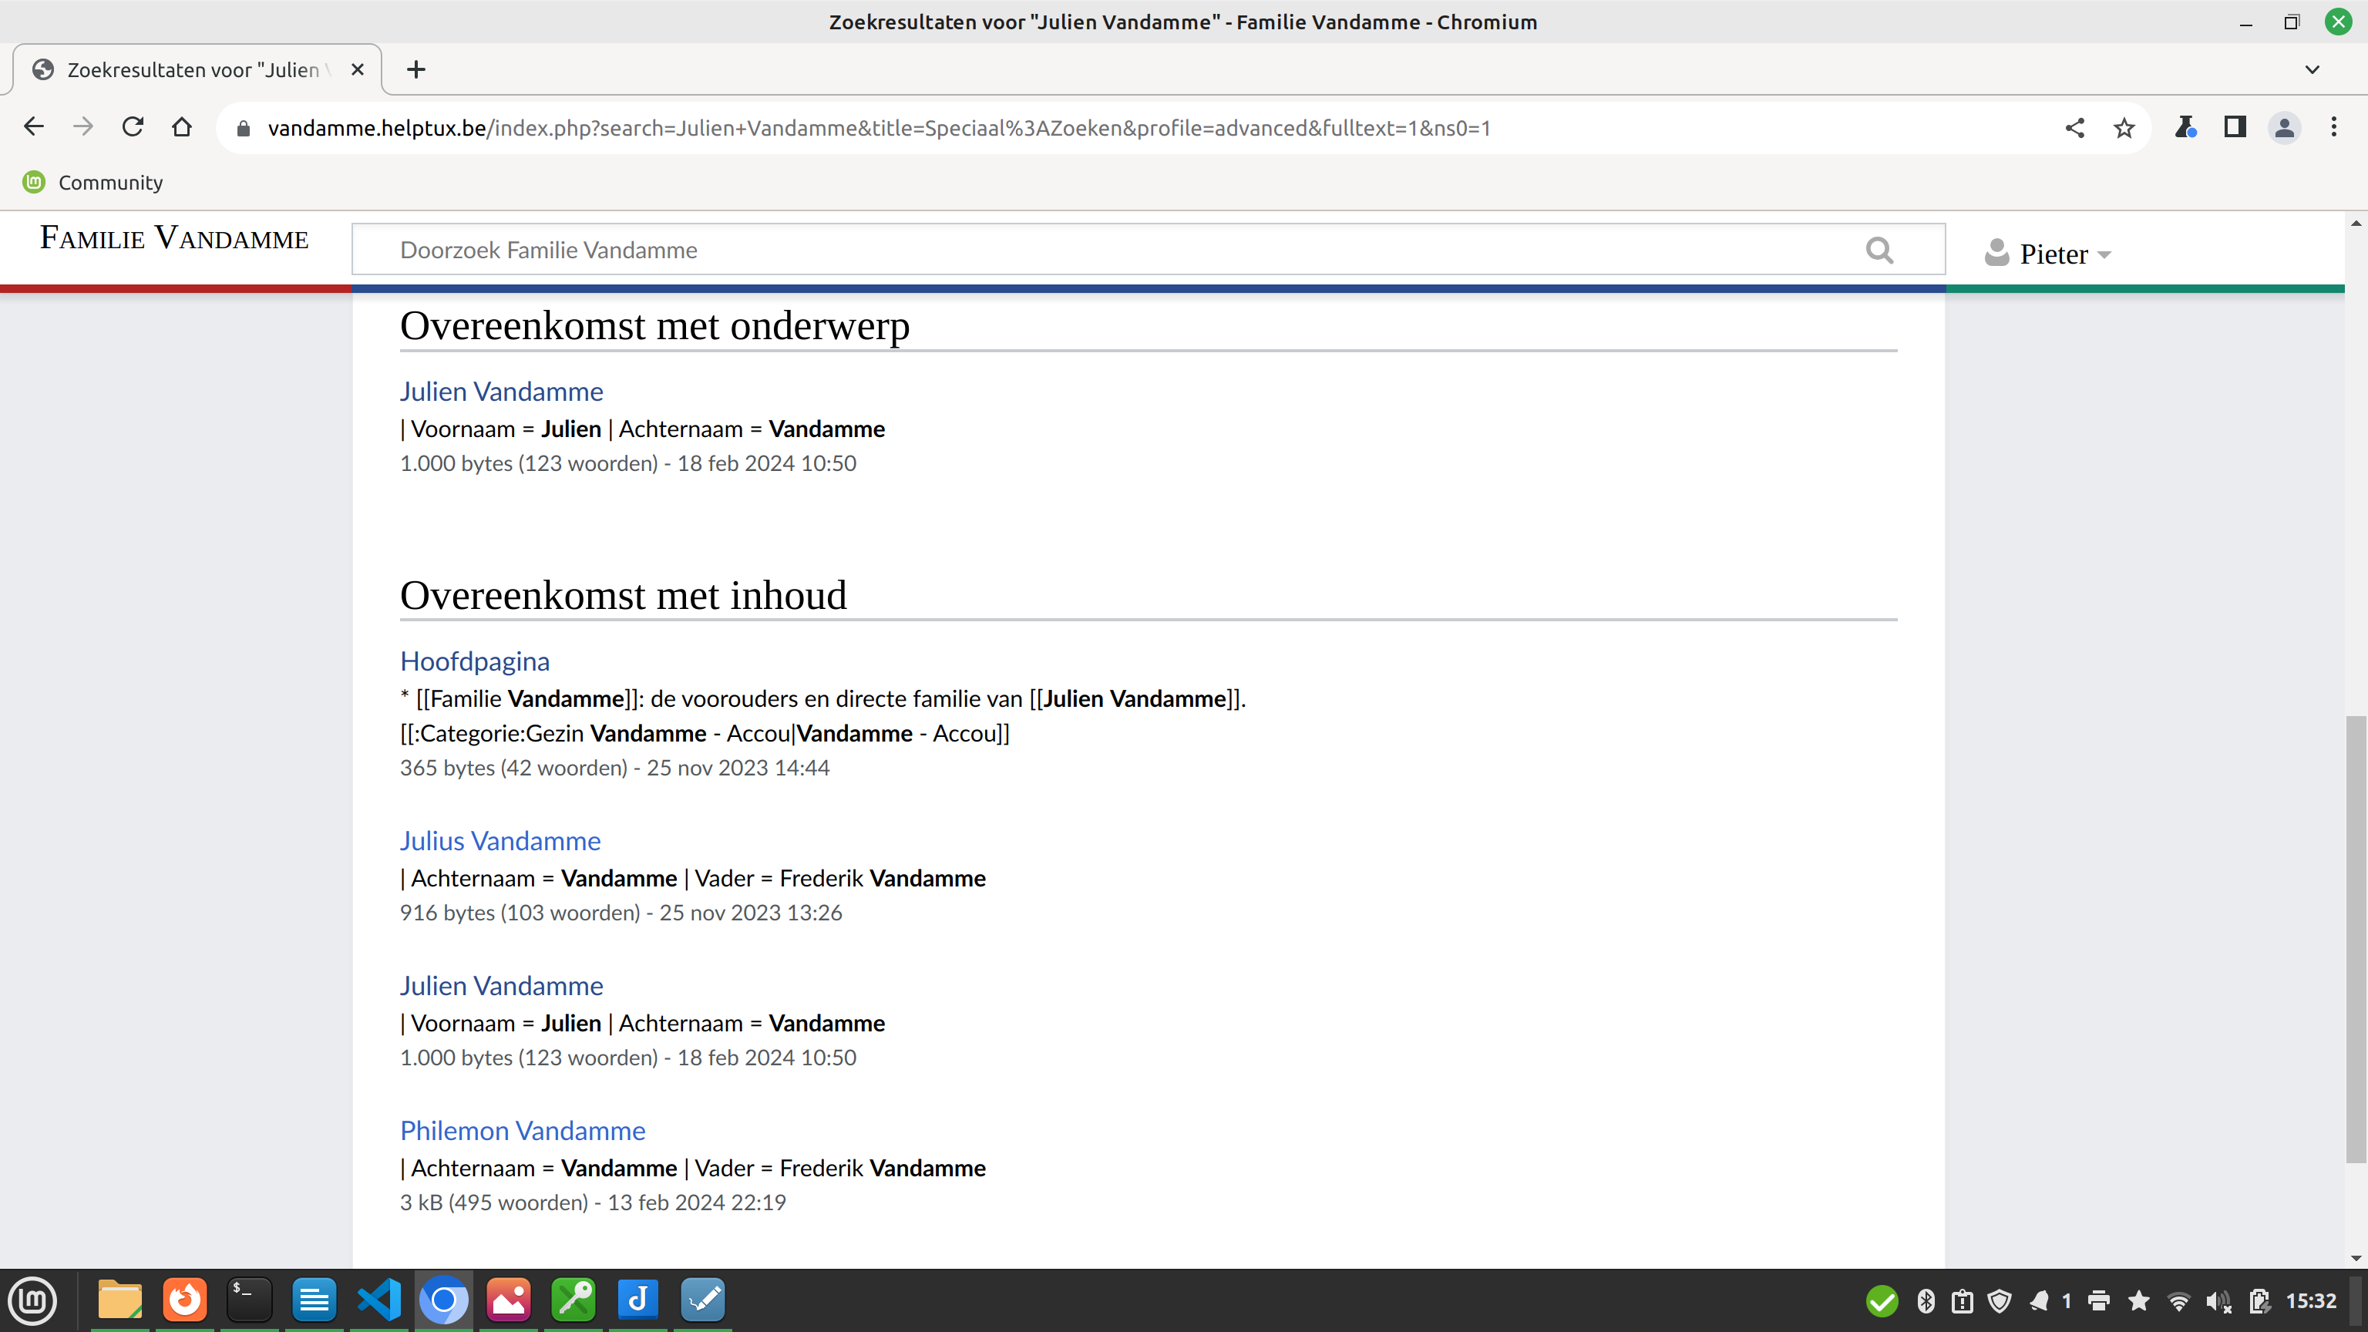Click the magnifying glass to search the wiki
Viewport: 2368px width, 1332px height.
(x=1879, y=249)
